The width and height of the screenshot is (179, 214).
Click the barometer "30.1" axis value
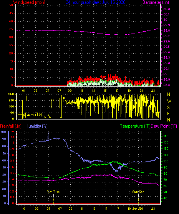166,14
